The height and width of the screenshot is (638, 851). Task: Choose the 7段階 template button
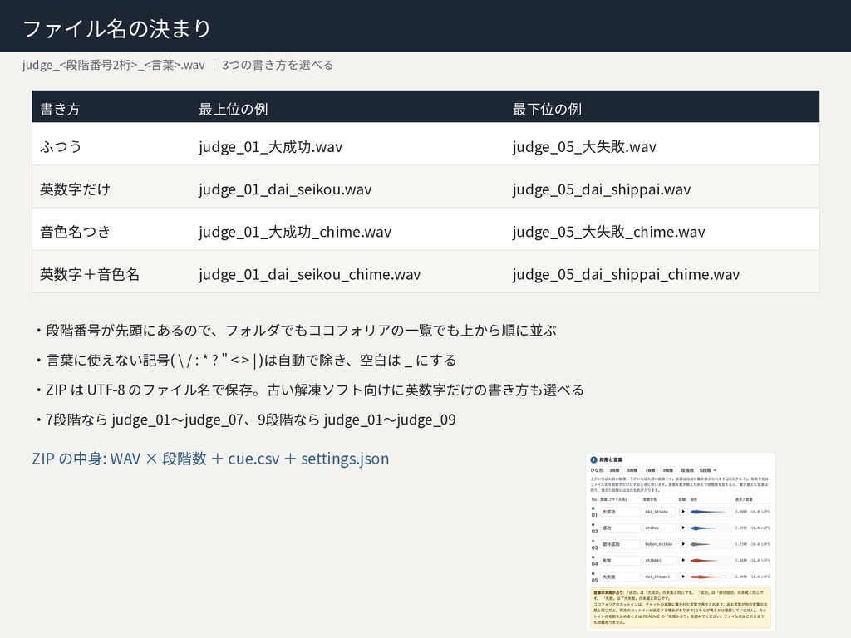pyautogui.click(x=650, y=470)
